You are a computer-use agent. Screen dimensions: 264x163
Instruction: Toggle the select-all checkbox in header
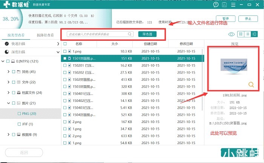pyautogui.click(x=65, y=44)
